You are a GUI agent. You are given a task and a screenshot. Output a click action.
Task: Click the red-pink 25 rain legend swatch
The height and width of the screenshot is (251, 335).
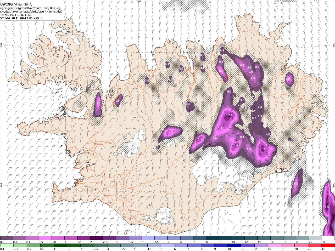tap(314, 245)
